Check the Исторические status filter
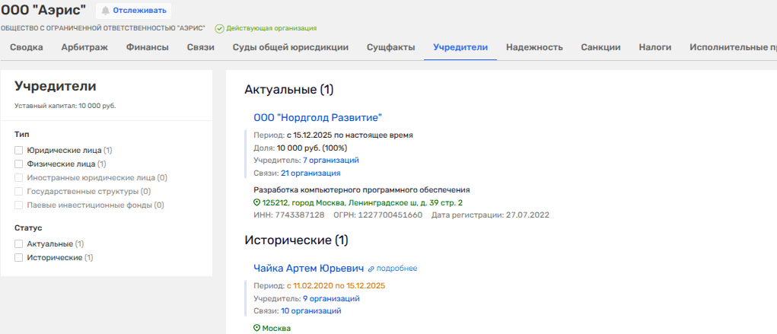 pos(19,258)
